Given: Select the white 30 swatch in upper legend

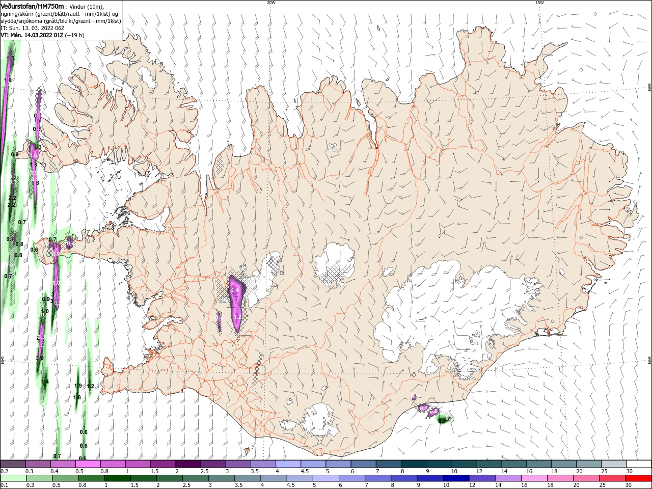Looking at the screenshot, I should tap(639, 464).
